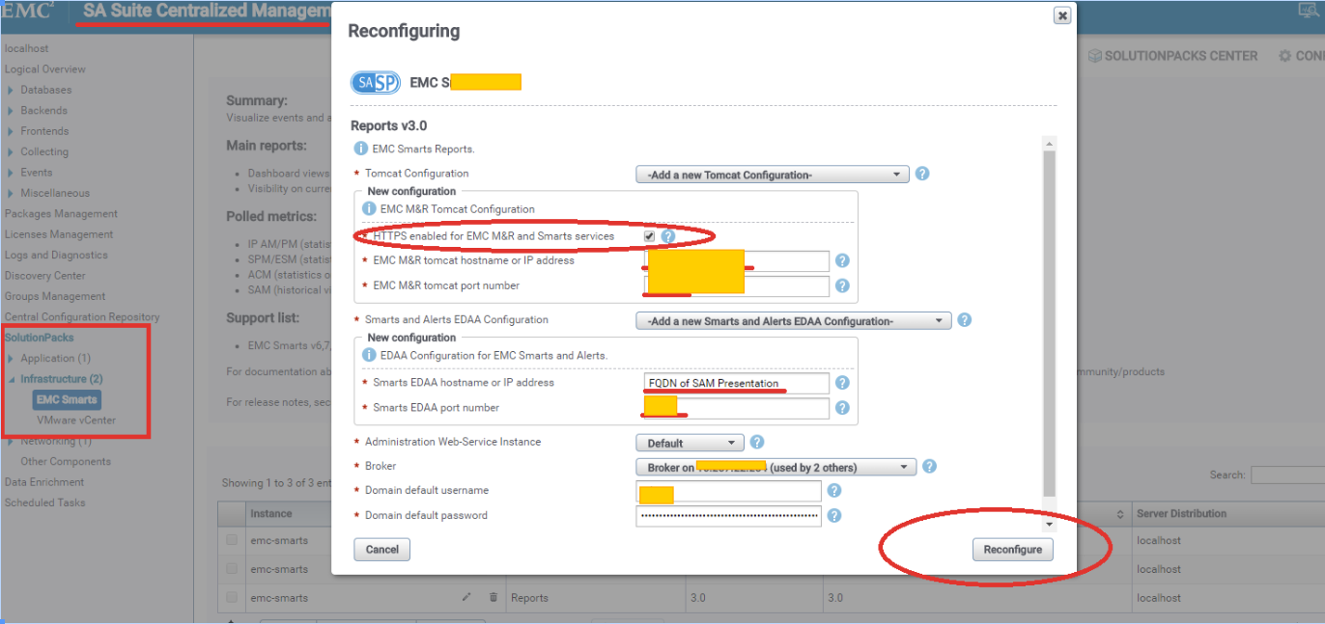This screenshot has width=1325, height=624.
Task: Toggle HTTPS enabled for EMC M&R checkbox
Action: point(650,236)
